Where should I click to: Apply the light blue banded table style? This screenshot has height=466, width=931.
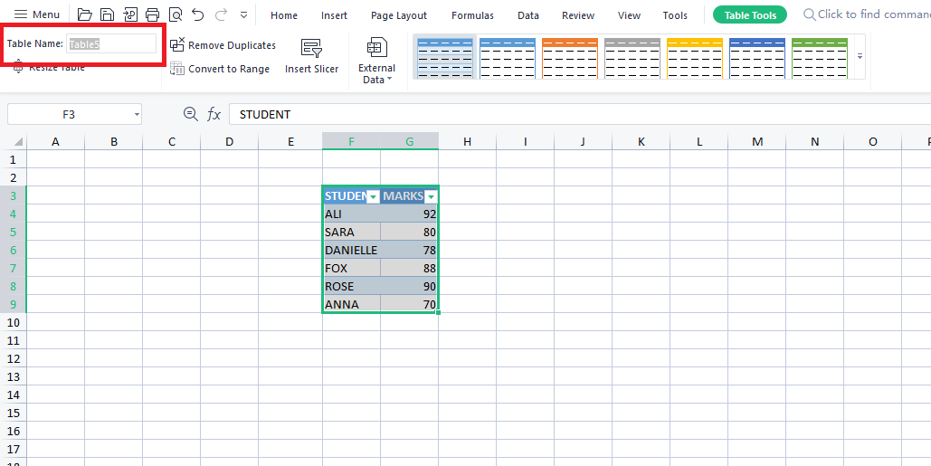point(445,57)
